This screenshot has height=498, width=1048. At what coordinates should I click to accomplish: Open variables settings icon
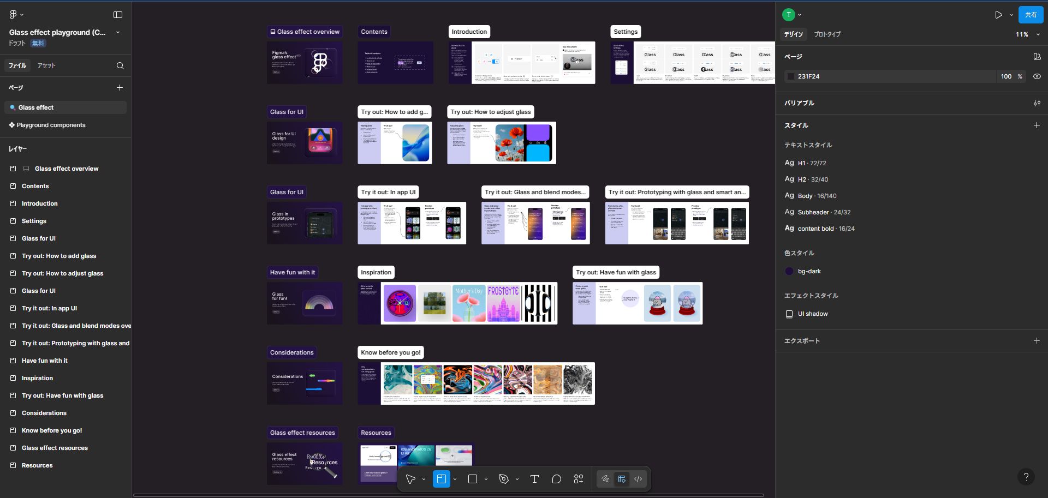click(x=1037, y=103)
